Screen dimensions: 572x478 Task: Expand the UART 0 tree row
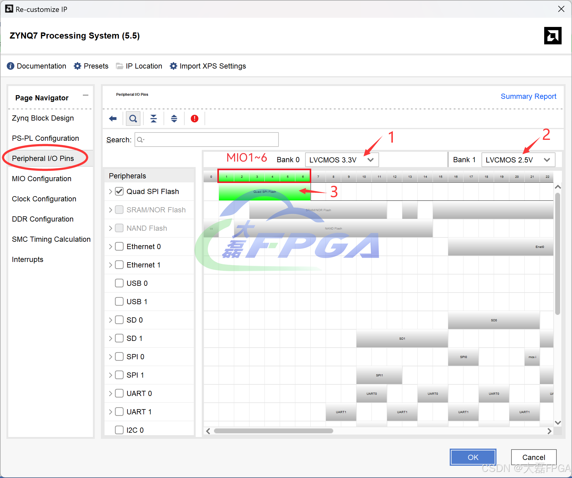pos(110,394)
